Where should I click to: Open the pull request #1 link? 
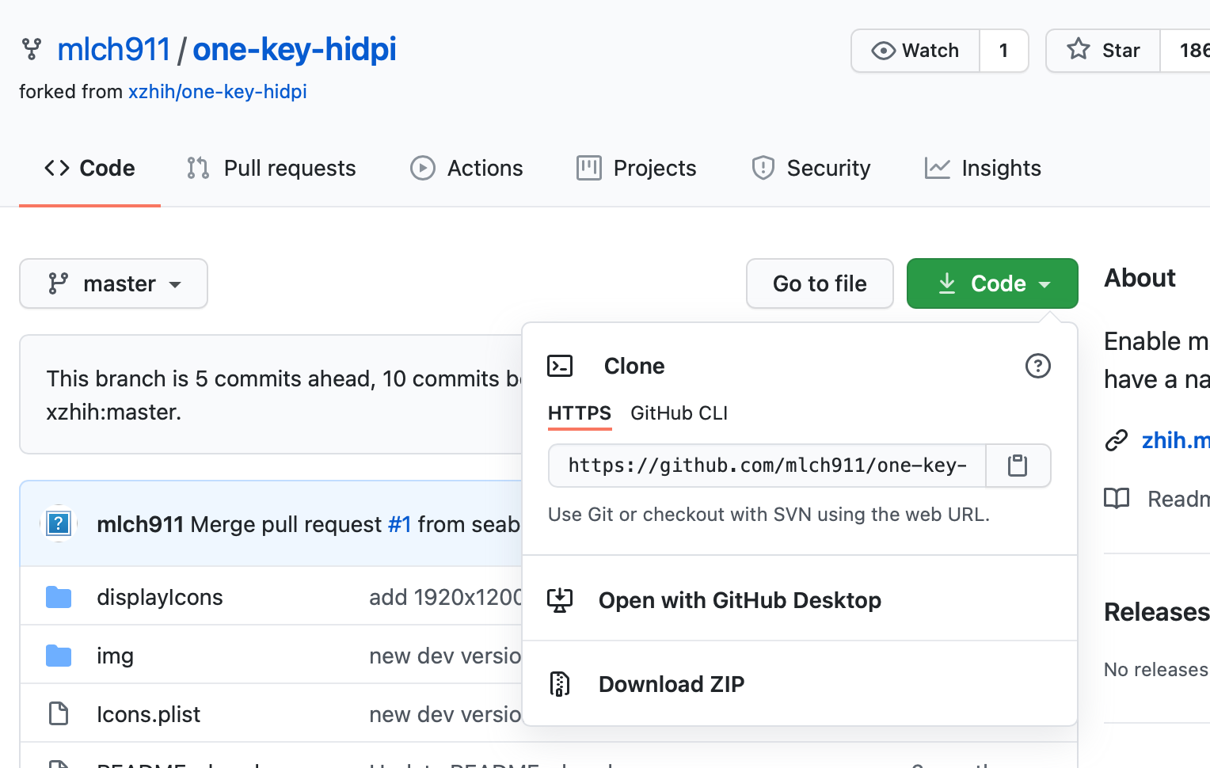(400, 524)
